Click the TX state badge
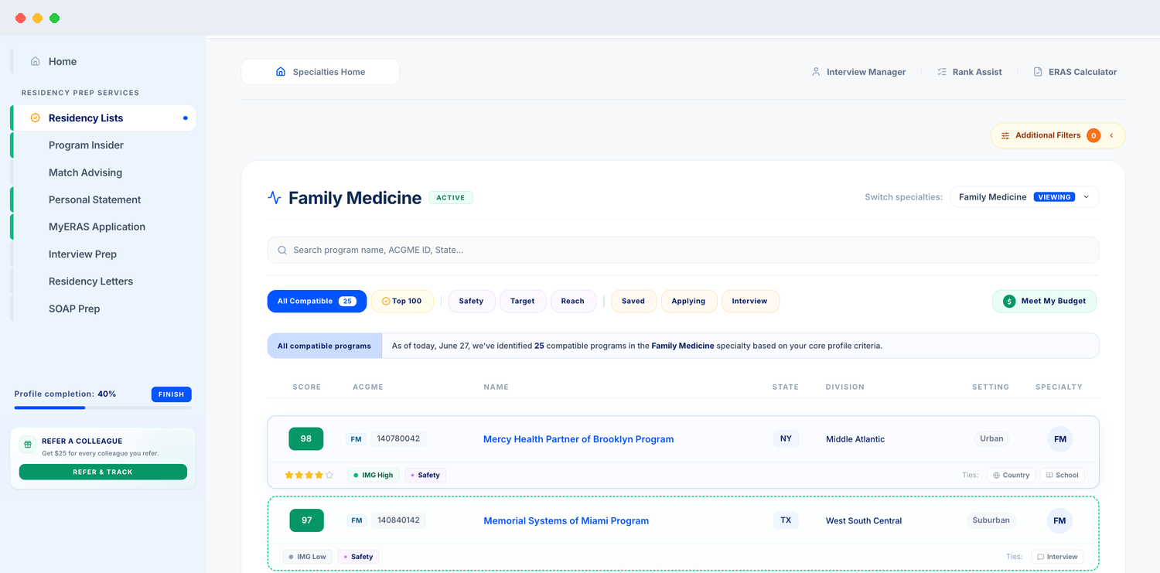This screenshot has width=1160, height=573. pyautogui.click(x=786, y=520)
